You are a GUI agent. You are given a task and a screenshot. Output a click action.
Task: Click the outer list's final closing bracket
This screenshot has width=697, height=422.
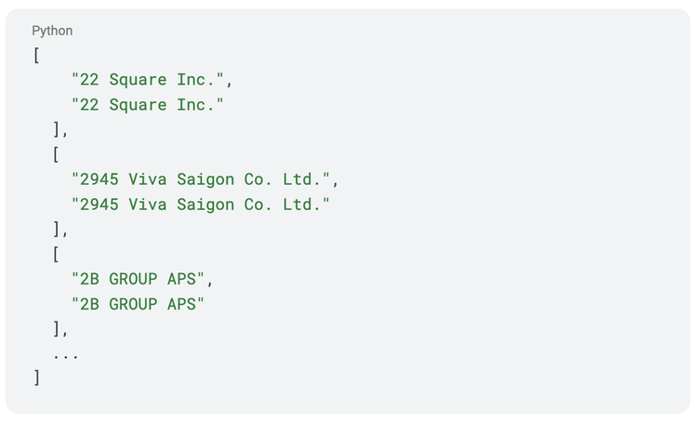click(x=36, y=377)
